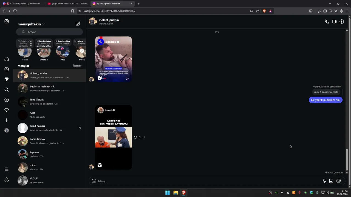Open File Explorer from taskbar
The image size is (351, 197).
point(175,193)
